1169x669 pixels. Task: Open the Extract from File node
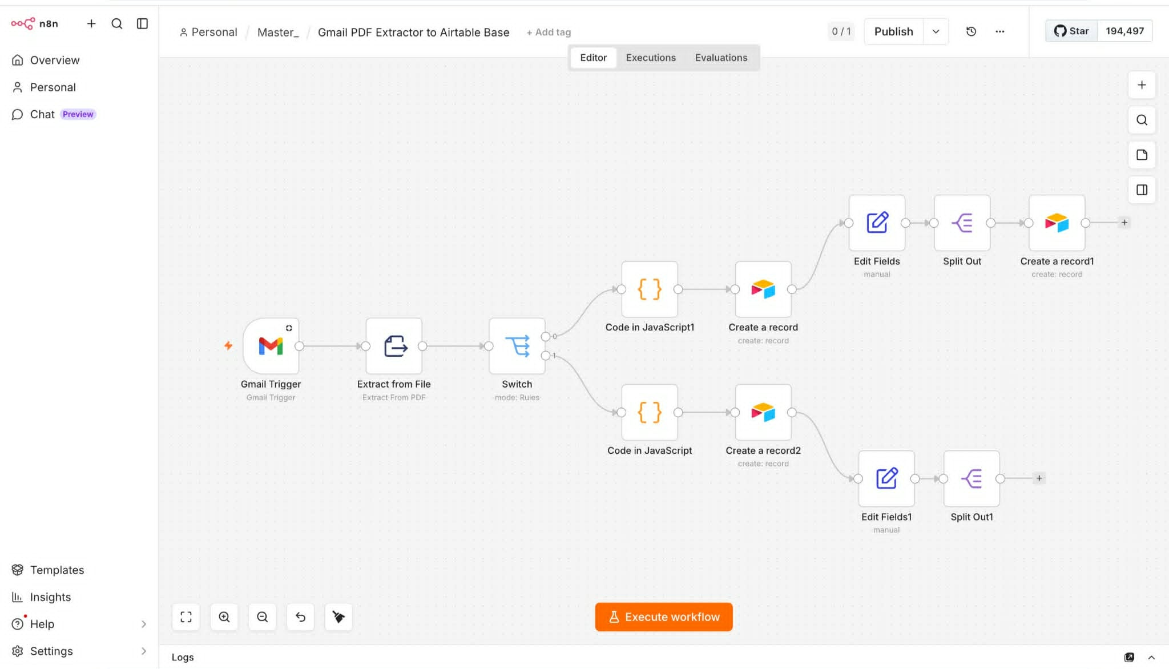pos(394,346)
